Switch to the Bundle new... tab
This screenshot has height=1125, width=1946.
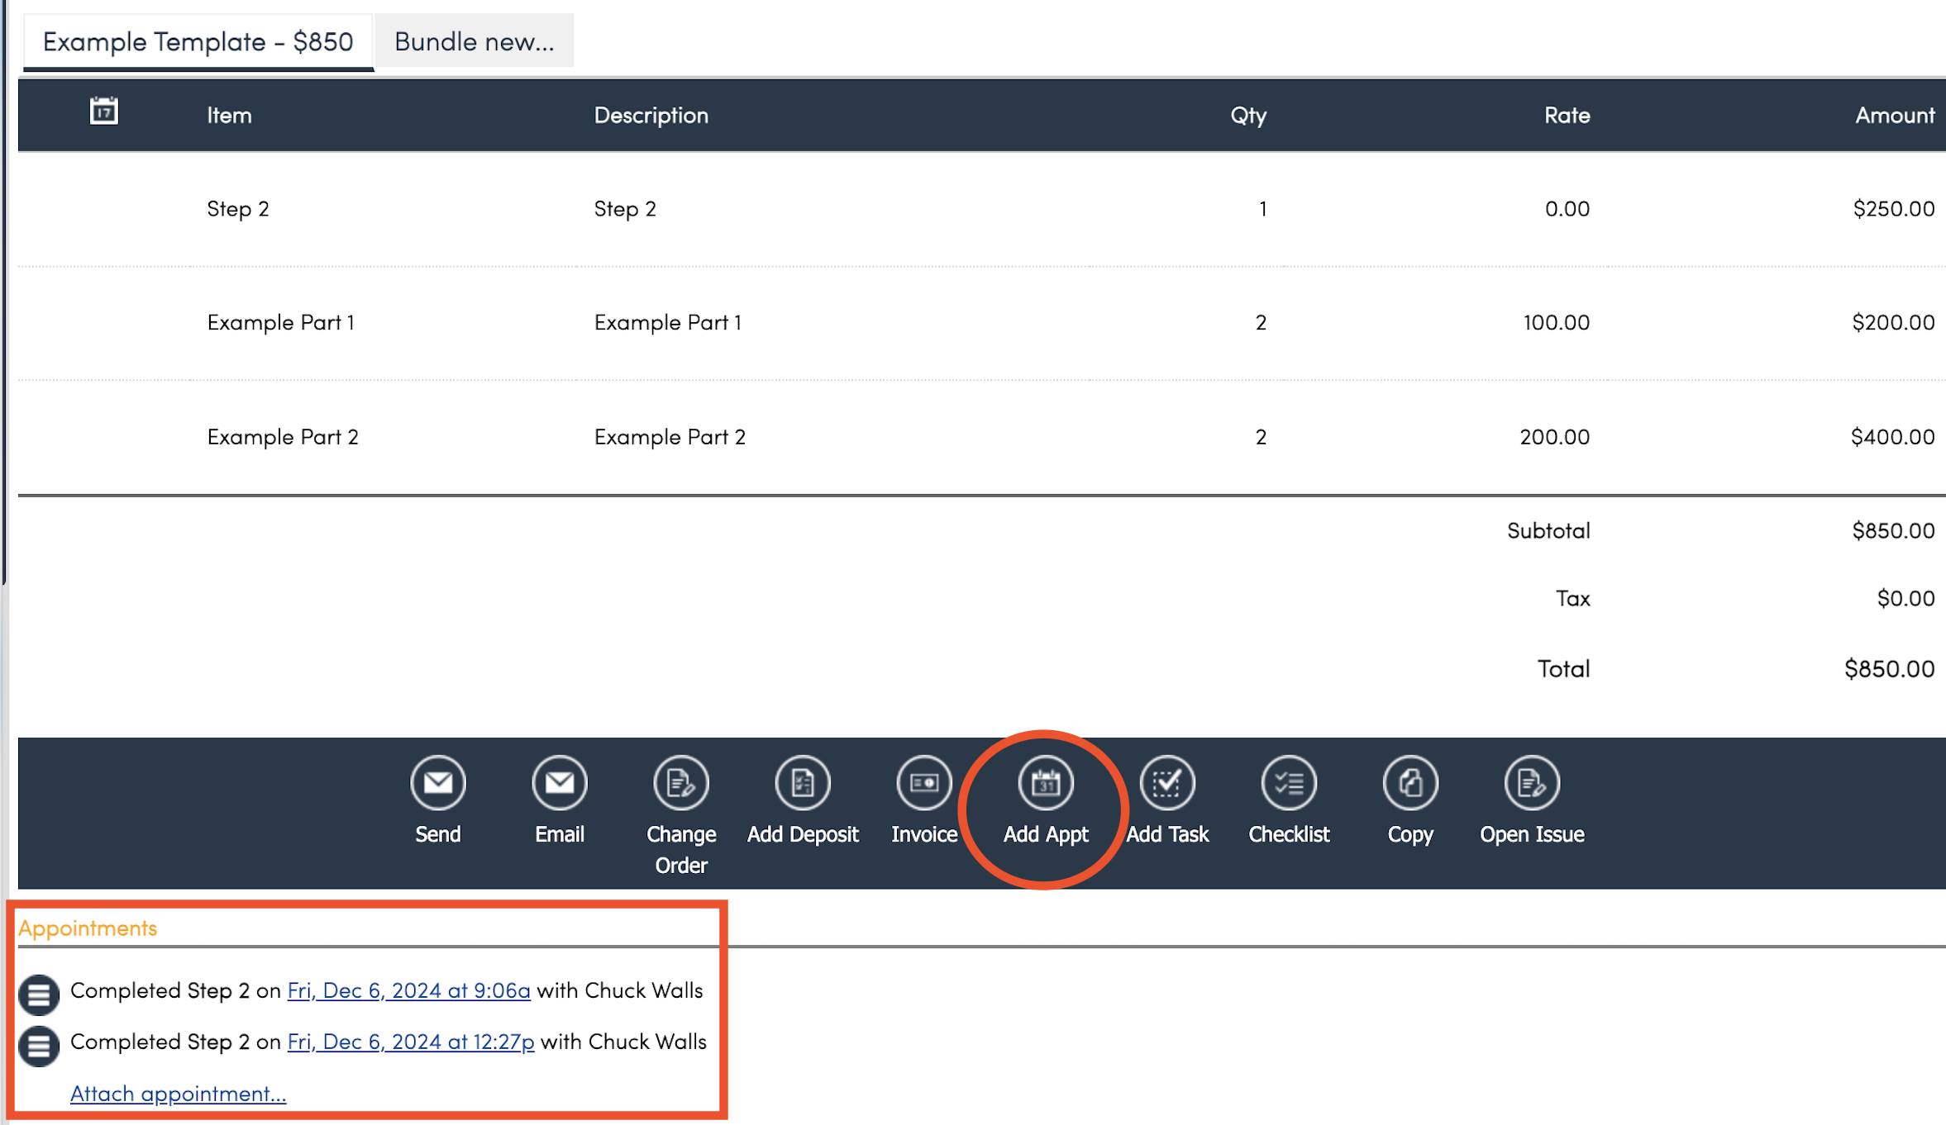click(474, 41)
